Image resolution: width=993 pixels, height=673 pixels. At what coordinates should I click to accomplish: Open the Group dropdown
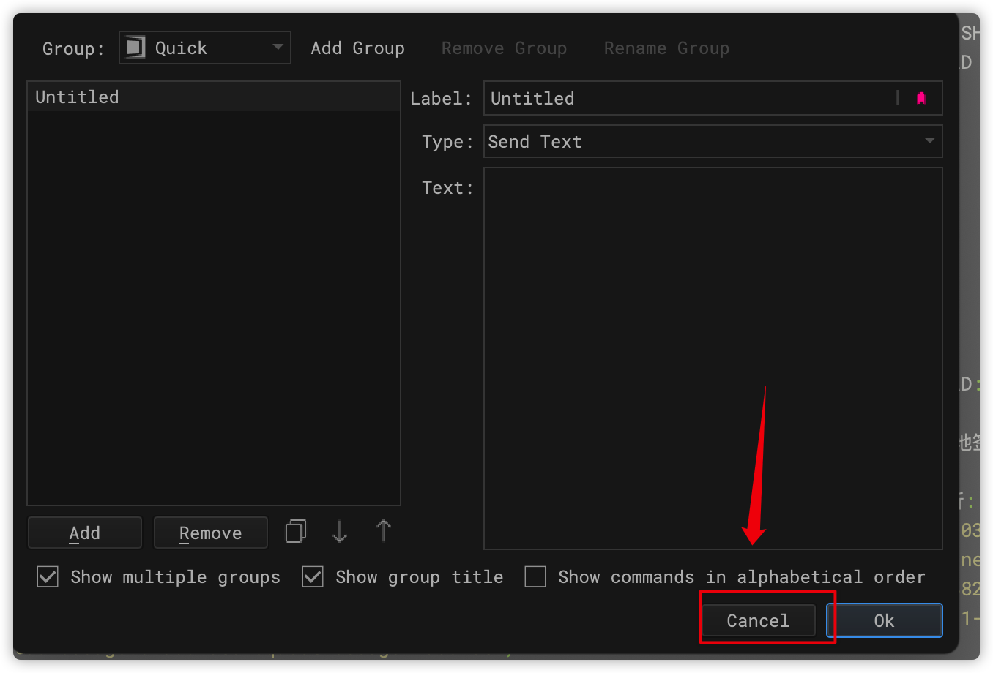point(205,48)
